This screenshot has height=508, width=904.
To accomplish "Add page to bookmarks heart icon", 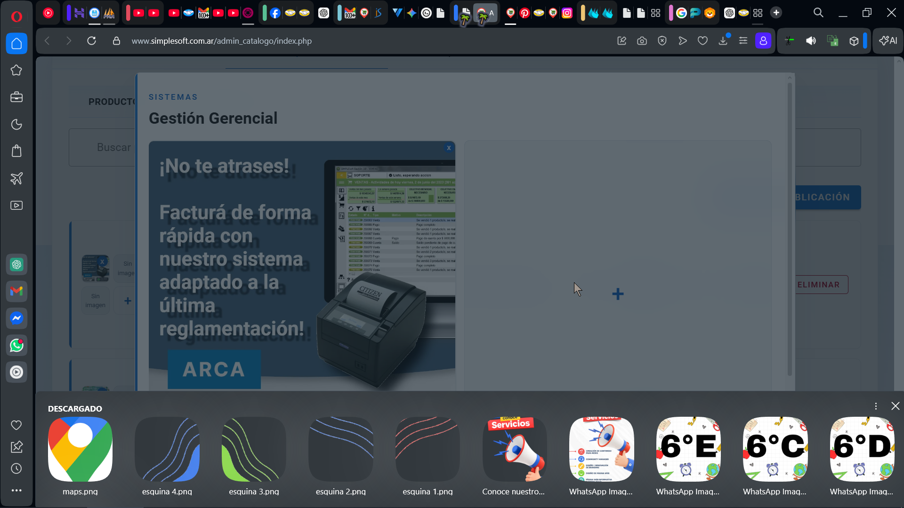I will (702, 41).
